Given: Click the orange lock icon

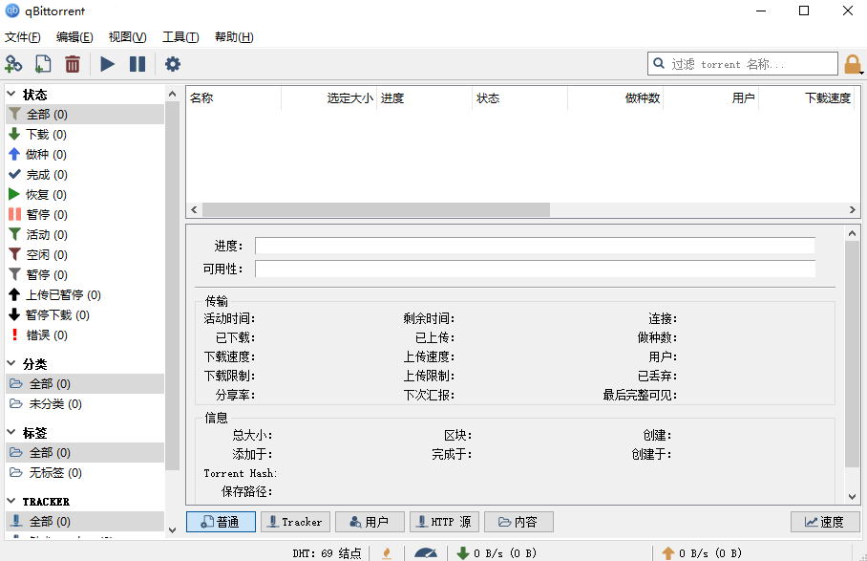Looking at the screenshot, I should pyautogui.click(x=853, y=64).
